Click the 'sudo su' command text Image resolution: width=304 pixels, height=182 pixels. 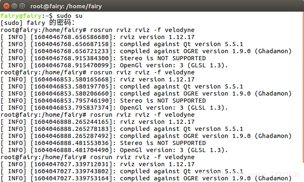point(69,16)
